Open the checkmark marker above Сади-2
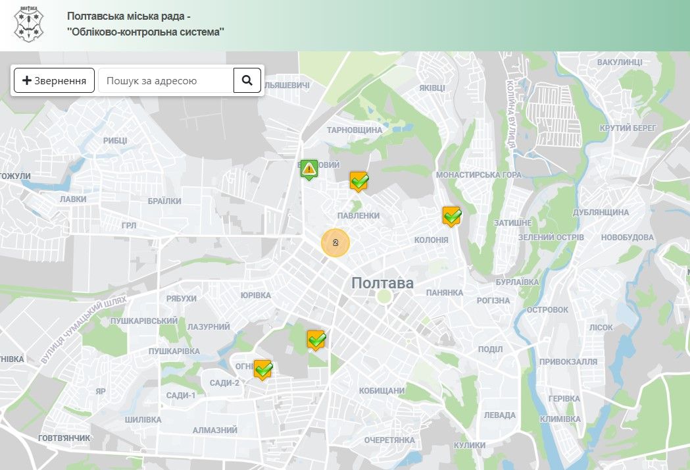This screenshot has width=690, height=470. pyautogui.click(x=262, y=369)
